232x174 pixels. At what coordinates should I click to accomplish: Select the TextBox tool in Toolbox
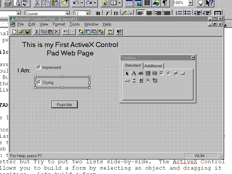141,73
